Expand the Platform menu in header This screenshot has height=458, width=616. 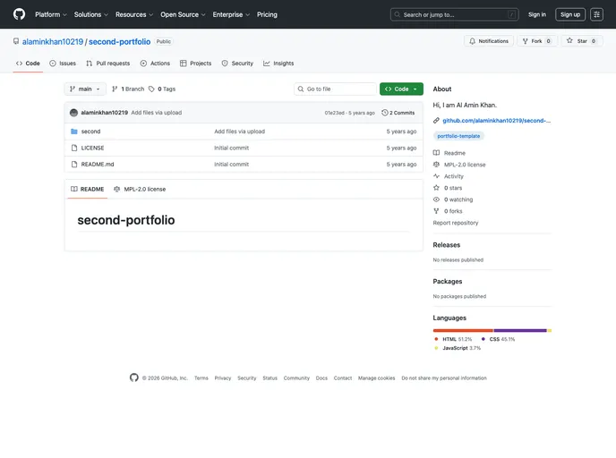[51, 14]
